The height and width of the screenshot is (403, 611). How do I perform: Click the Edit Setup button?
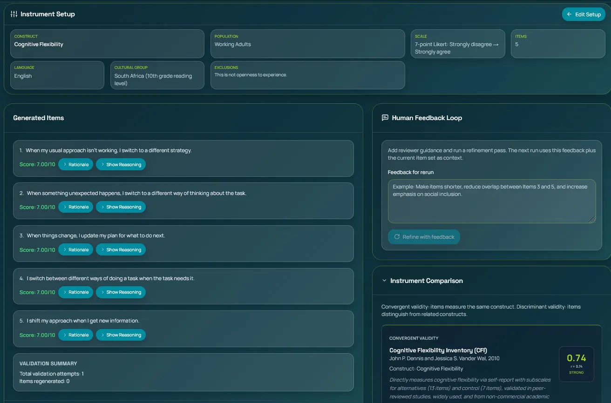tap(584, 14)
